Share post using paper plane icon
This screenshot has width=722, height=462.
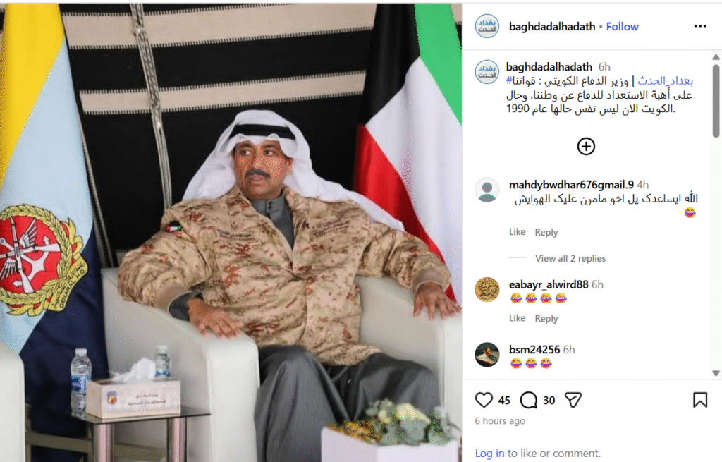point(573,400)
